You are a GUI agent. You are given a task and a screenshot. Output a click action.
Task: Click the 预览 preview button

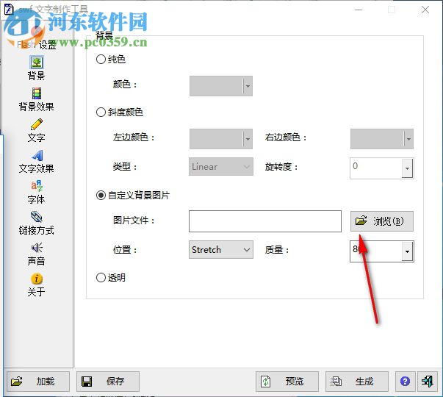(287, 382)
